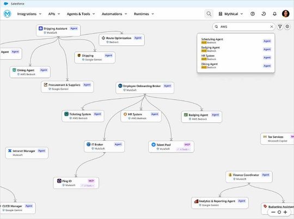294x219 pixels.
Task: Expand the Ping ID tools dropdown
Action: pos(88,186)
